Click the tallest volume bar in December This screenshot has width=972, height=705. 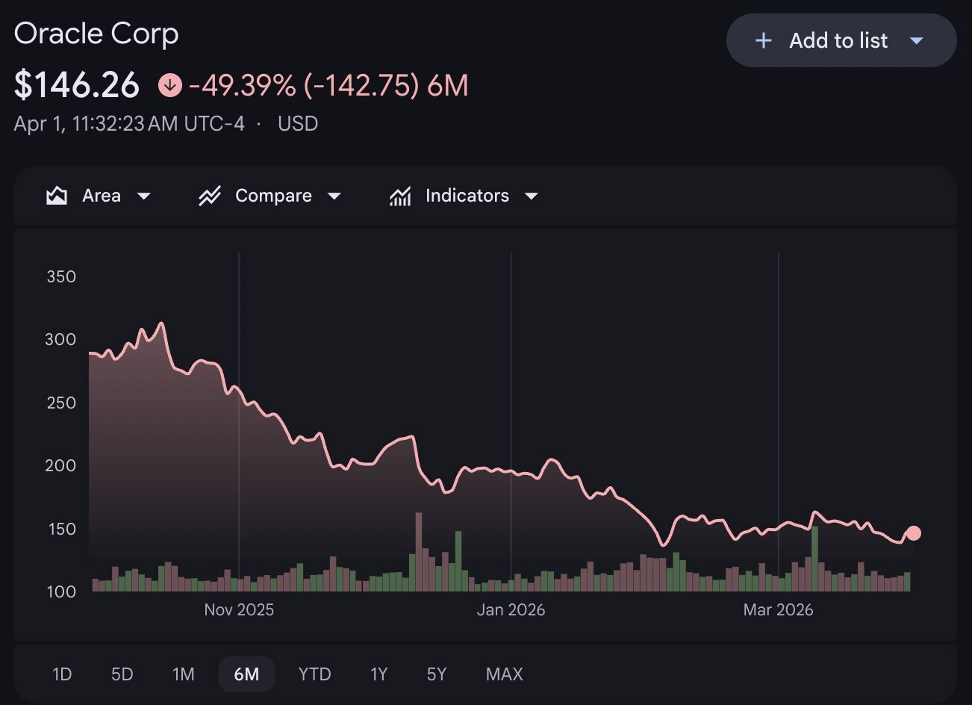click(x=419, y=552)
